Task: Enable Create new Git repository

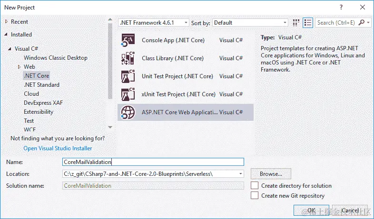Action: [x=255, y=195]
